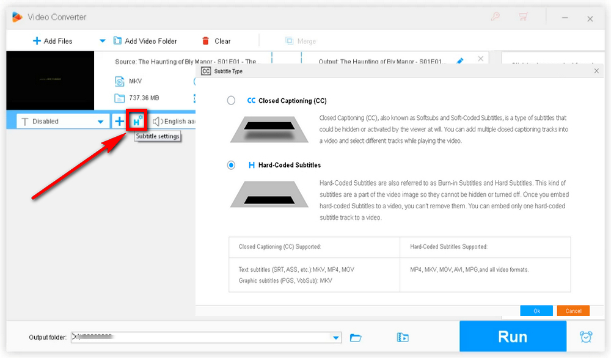
Task: Click Clear in the toolbar
Action: [x=216, y=41]
